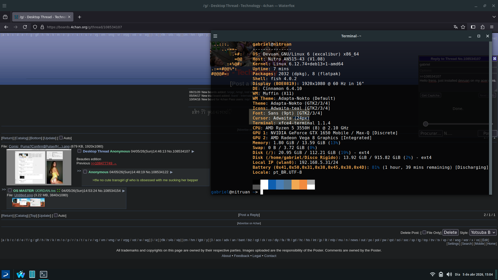Image resolution: width=498 pixels, height=280 pixels.
Task: Click the Delete post button
Action: click(x=450, y=233)
